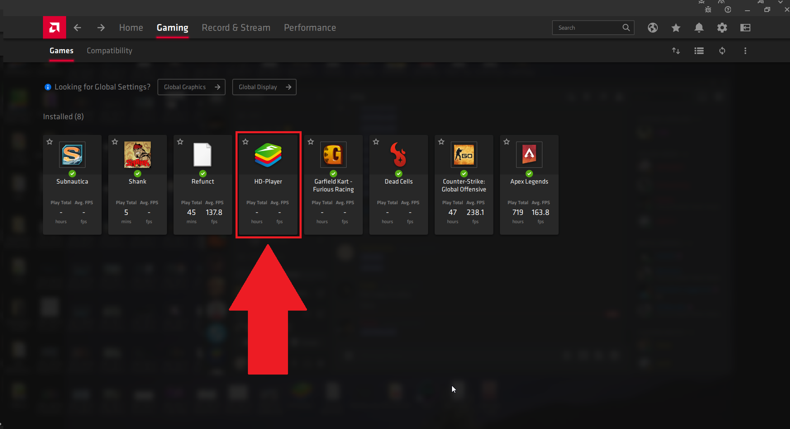Viewport: 790px width, 429px height.
Task: Open the Record & Stream tab
Action: pos(236,28)
